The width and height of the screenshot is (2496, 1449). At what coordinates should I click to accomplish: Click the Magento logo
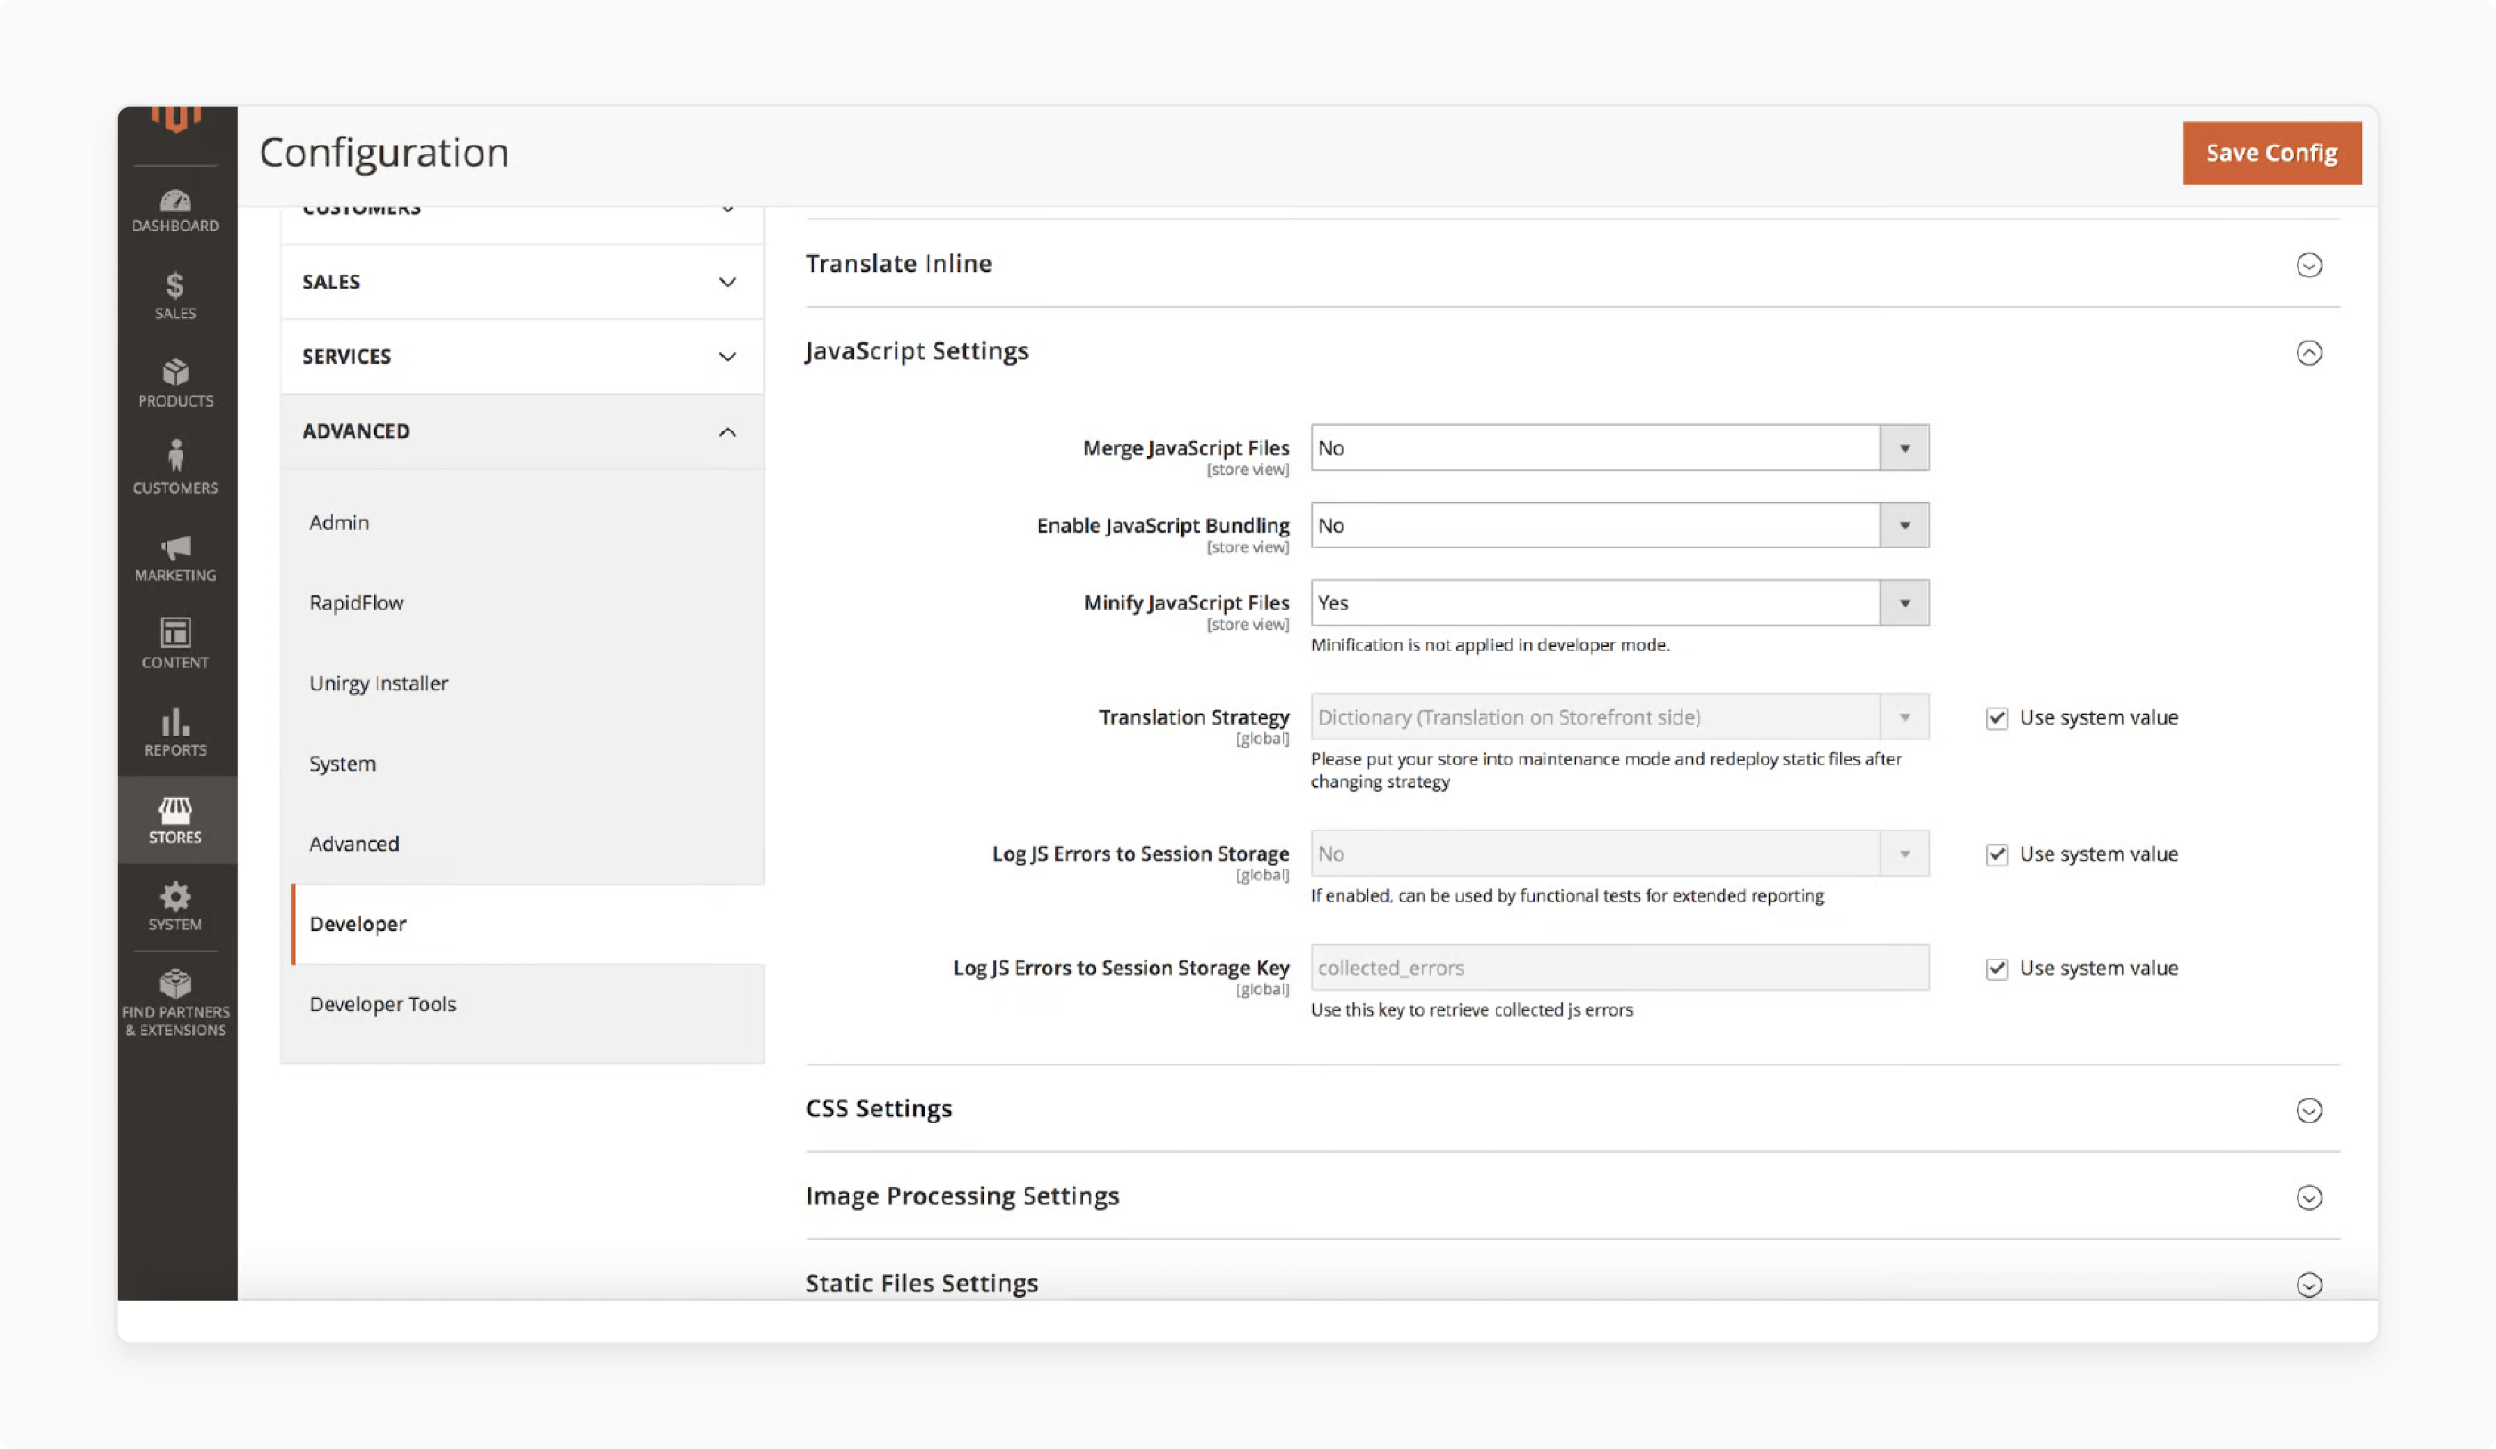coord(175,120)
